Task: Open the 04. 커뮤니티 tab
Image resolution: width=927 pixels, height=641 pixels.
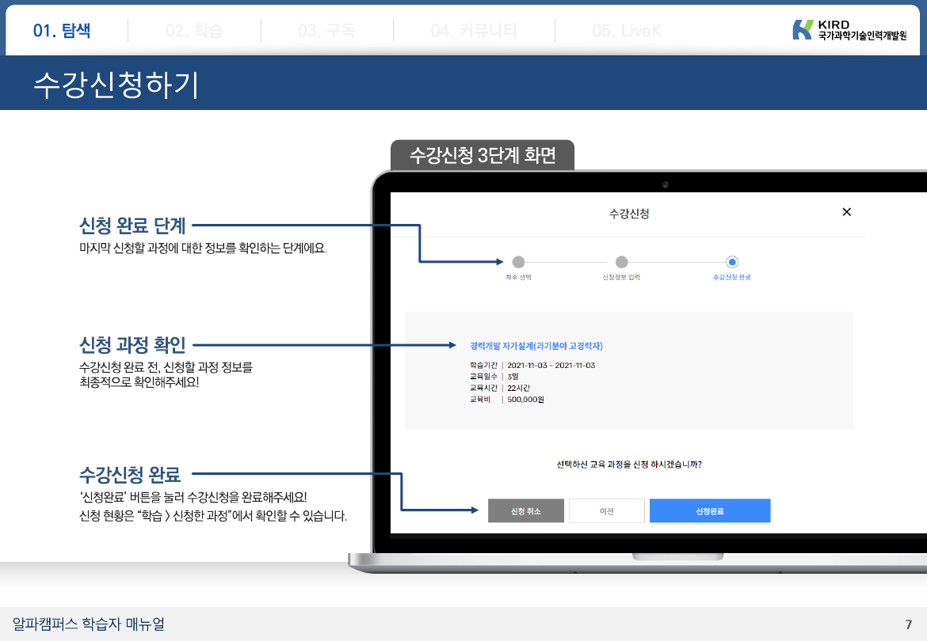Action: 474,31
